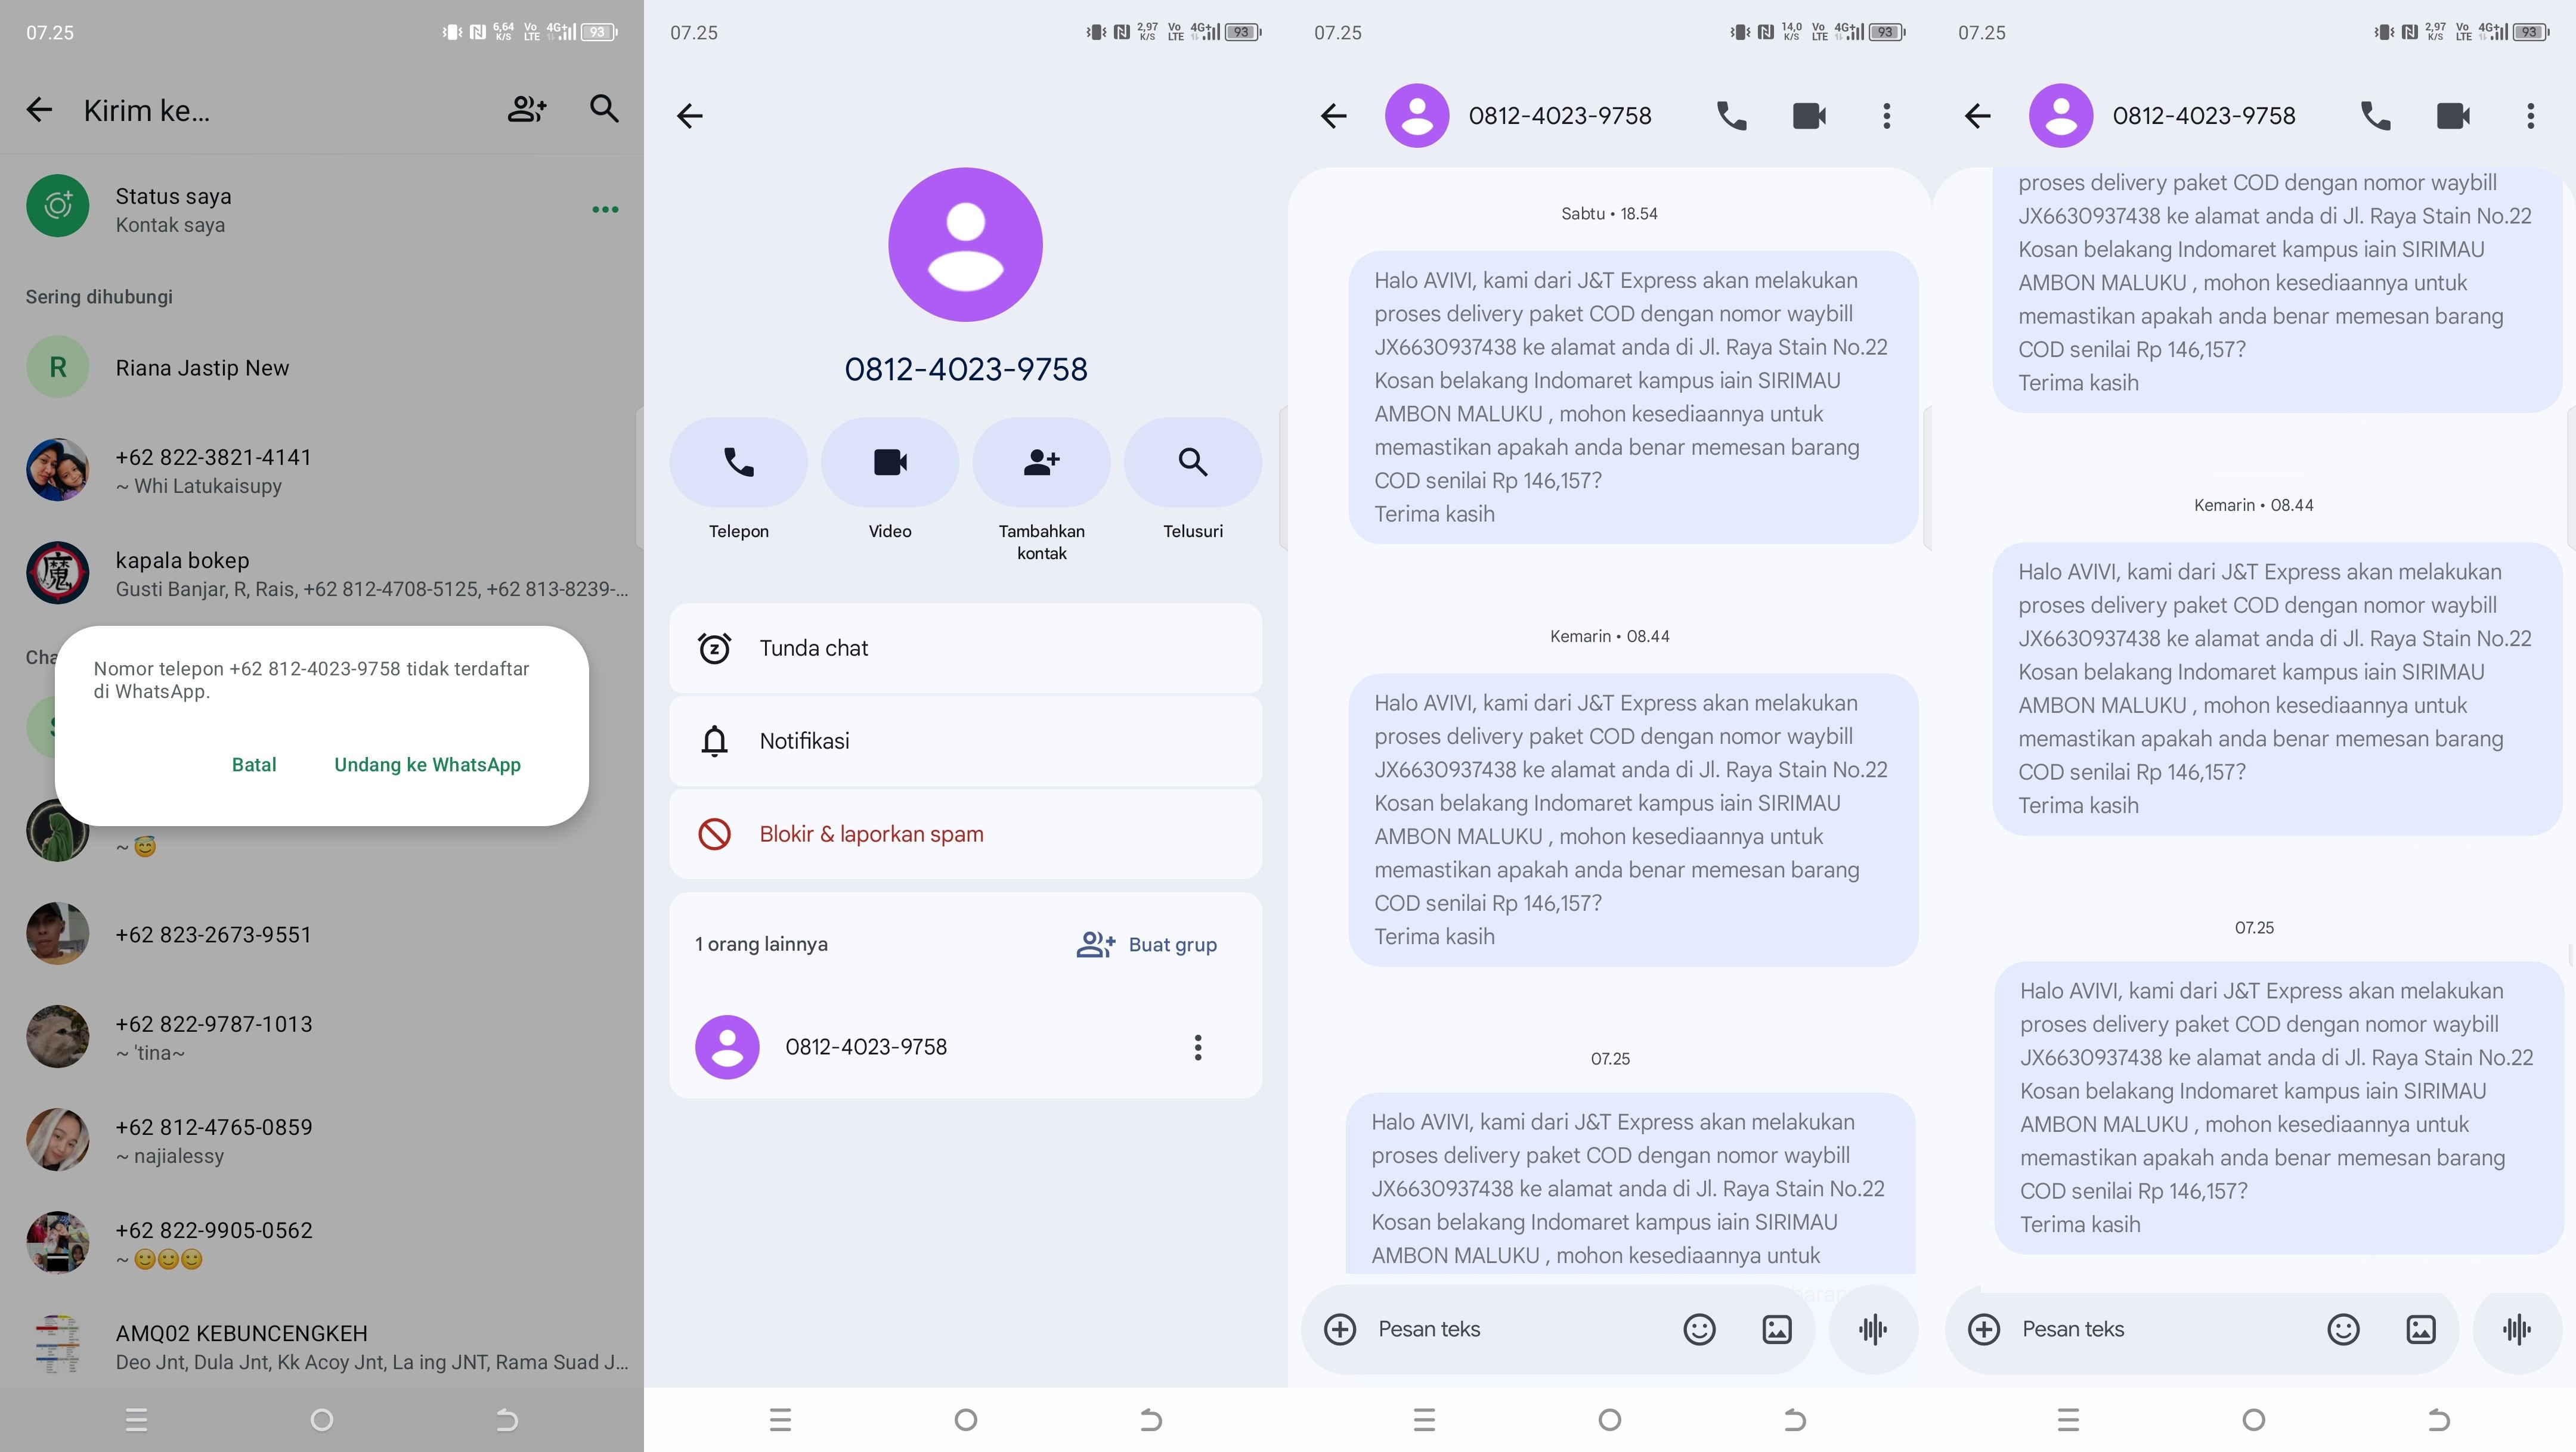Screen dimensions: 2576x1452
Task: Tap the emoji icon in third screen message bar
Action: pos(1699,1329)
